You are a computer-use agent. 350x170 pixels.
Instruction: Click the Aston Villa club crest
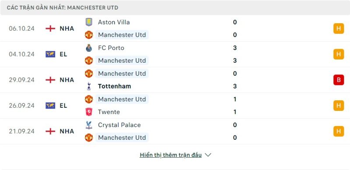pos(89,22)
